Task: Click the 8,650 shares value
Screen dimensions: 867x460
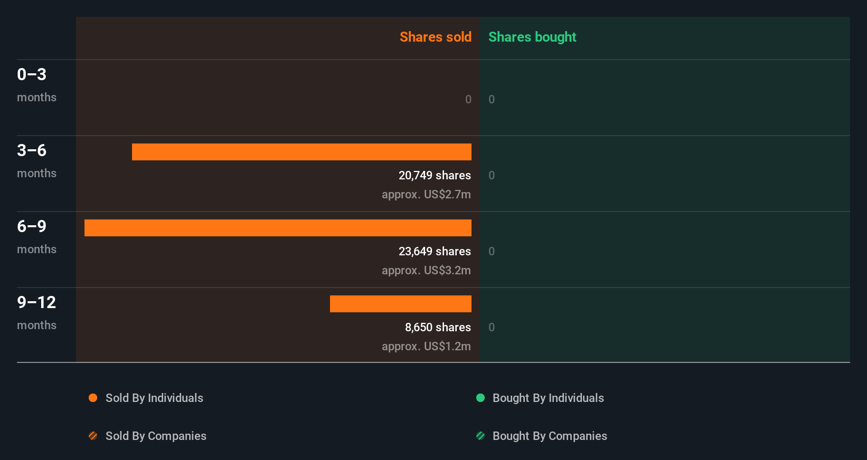Action: pos(438,327)
